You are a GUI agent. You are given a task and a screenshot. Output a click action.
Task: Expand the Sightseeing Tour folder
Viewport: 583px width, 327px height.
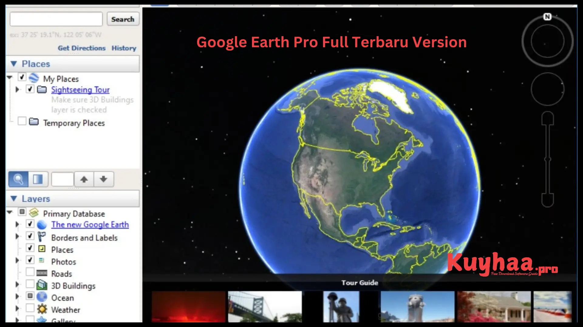tap(18, 90)
